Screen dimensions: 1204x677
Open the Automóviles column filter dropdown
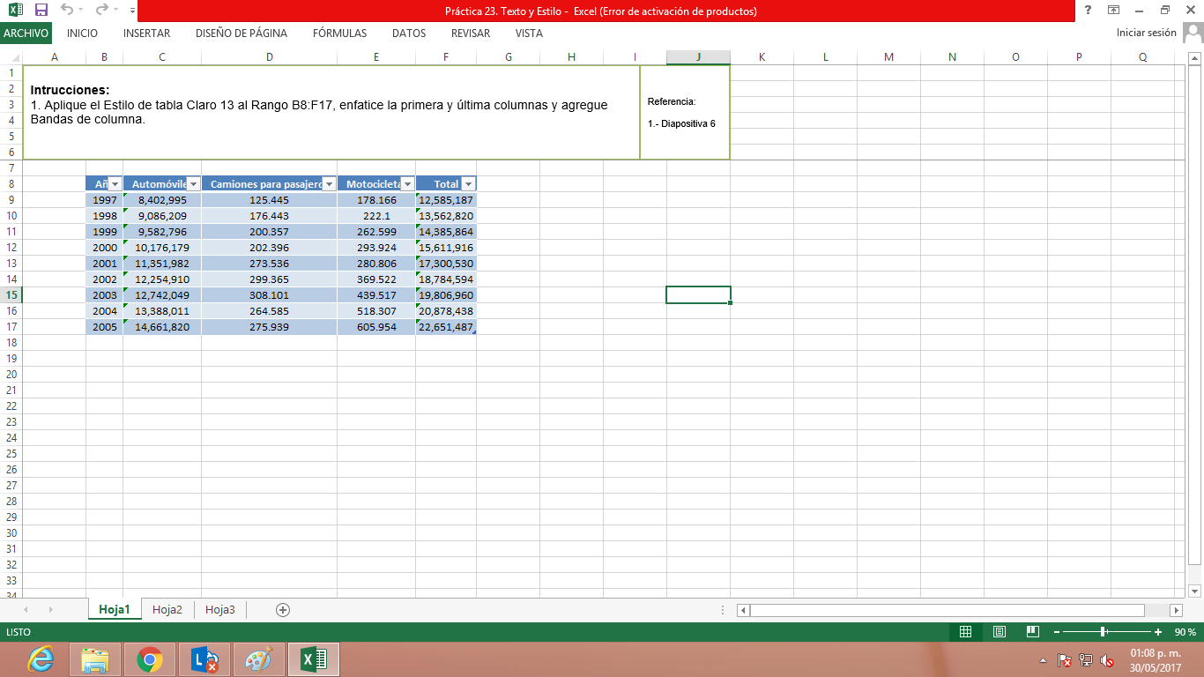[194, 184]
